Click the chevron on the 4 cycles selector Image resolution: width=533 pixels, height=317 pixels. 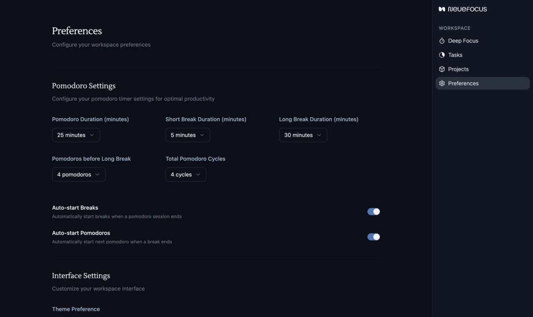(198, 175)
